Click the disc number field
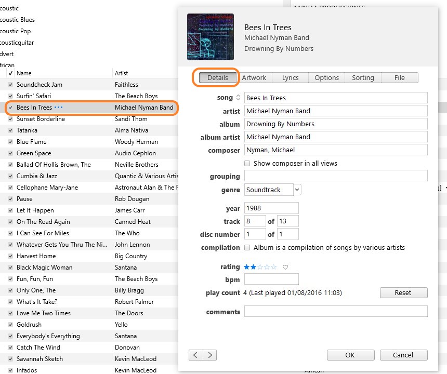The width and height of the screenshot is (447, 374). [255, 234]
